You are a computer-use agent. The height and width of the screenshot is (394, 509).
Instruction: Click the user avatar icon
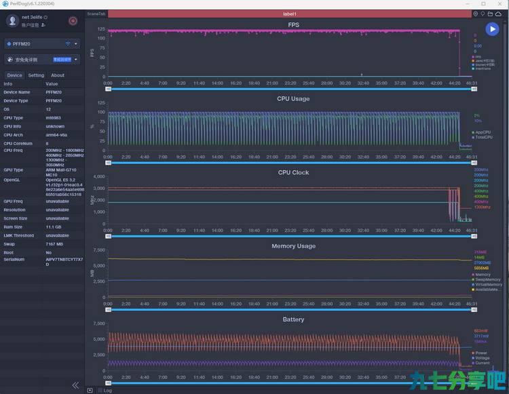click(x=13, y=21)
